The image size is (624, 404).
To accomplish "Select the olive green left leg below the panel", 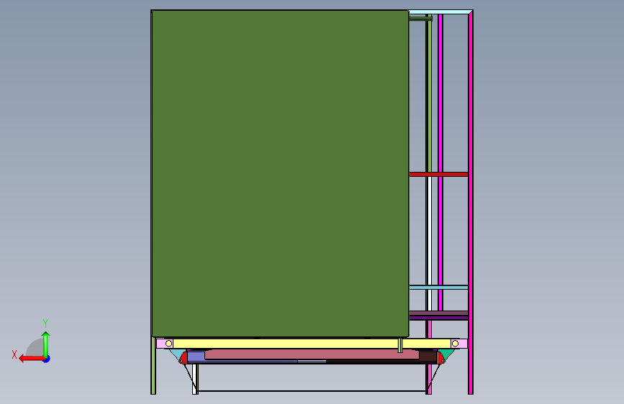I will tap(153, 365).
